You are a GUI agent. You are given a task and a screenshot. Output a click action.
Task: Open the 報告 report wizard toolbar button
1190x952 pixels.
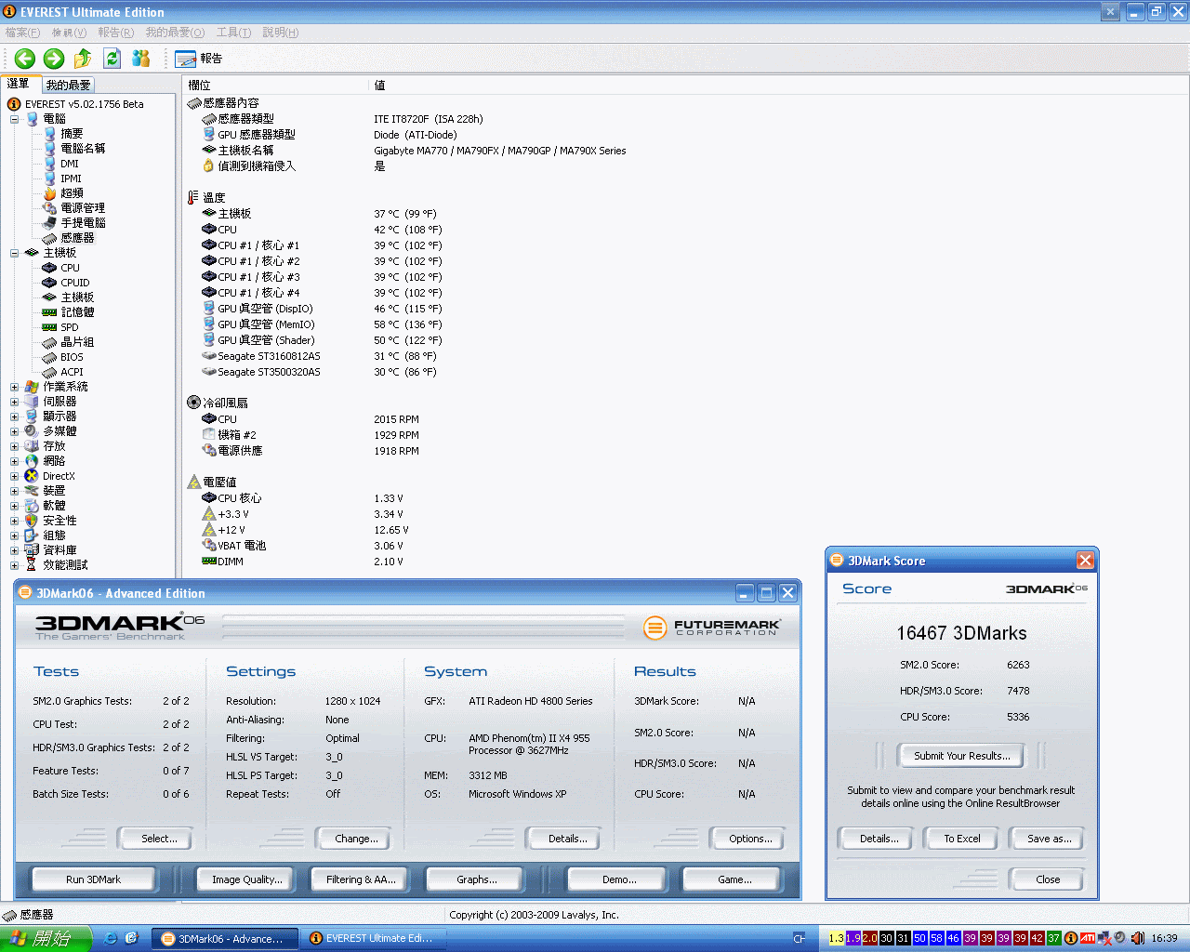tap(199, 59)
